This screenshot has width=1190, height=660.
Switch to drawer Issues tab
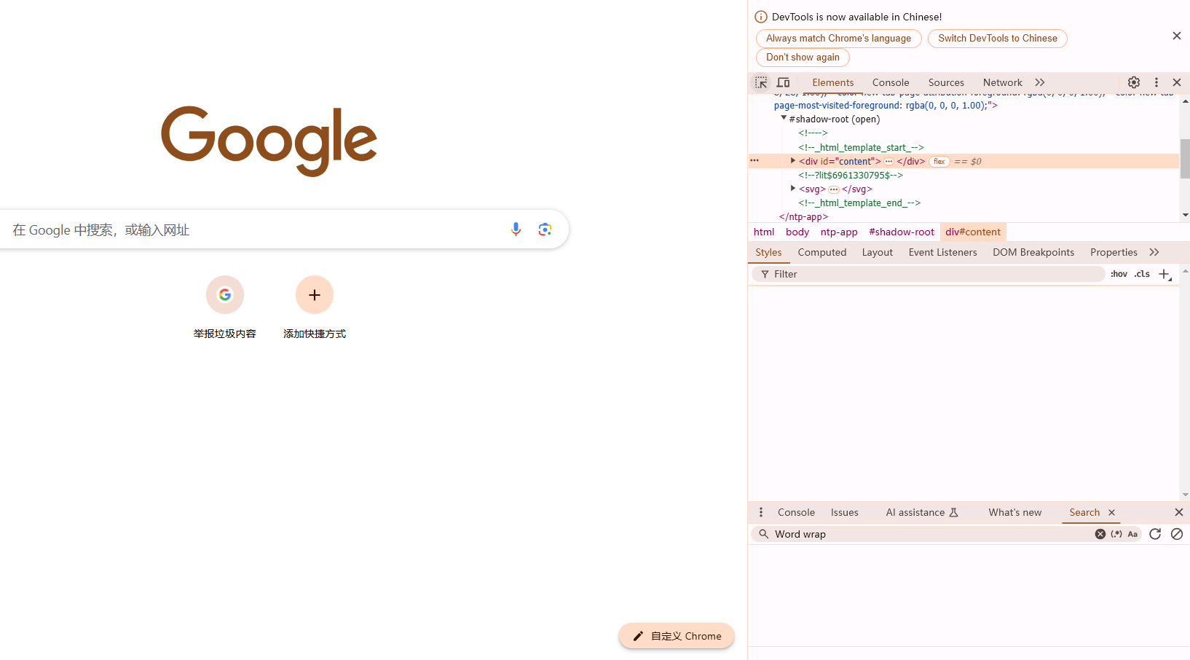[845, 512]
